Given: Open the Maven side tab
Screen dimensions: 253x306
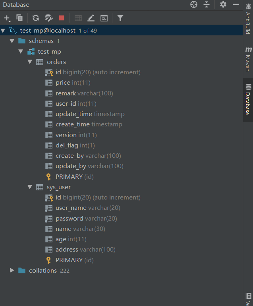Looking at the screenshot, I should [x=248, y=59].
